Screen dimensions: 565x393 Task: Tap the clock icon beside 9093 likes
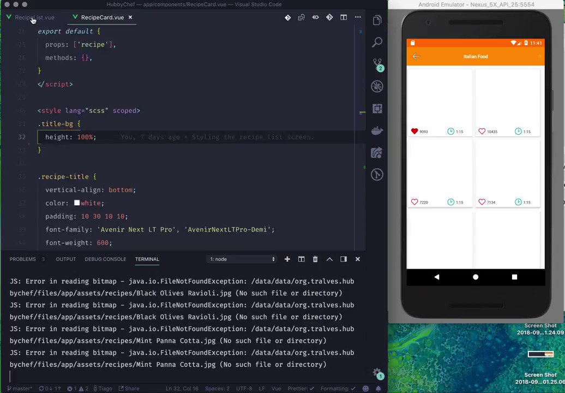(451, 131)
